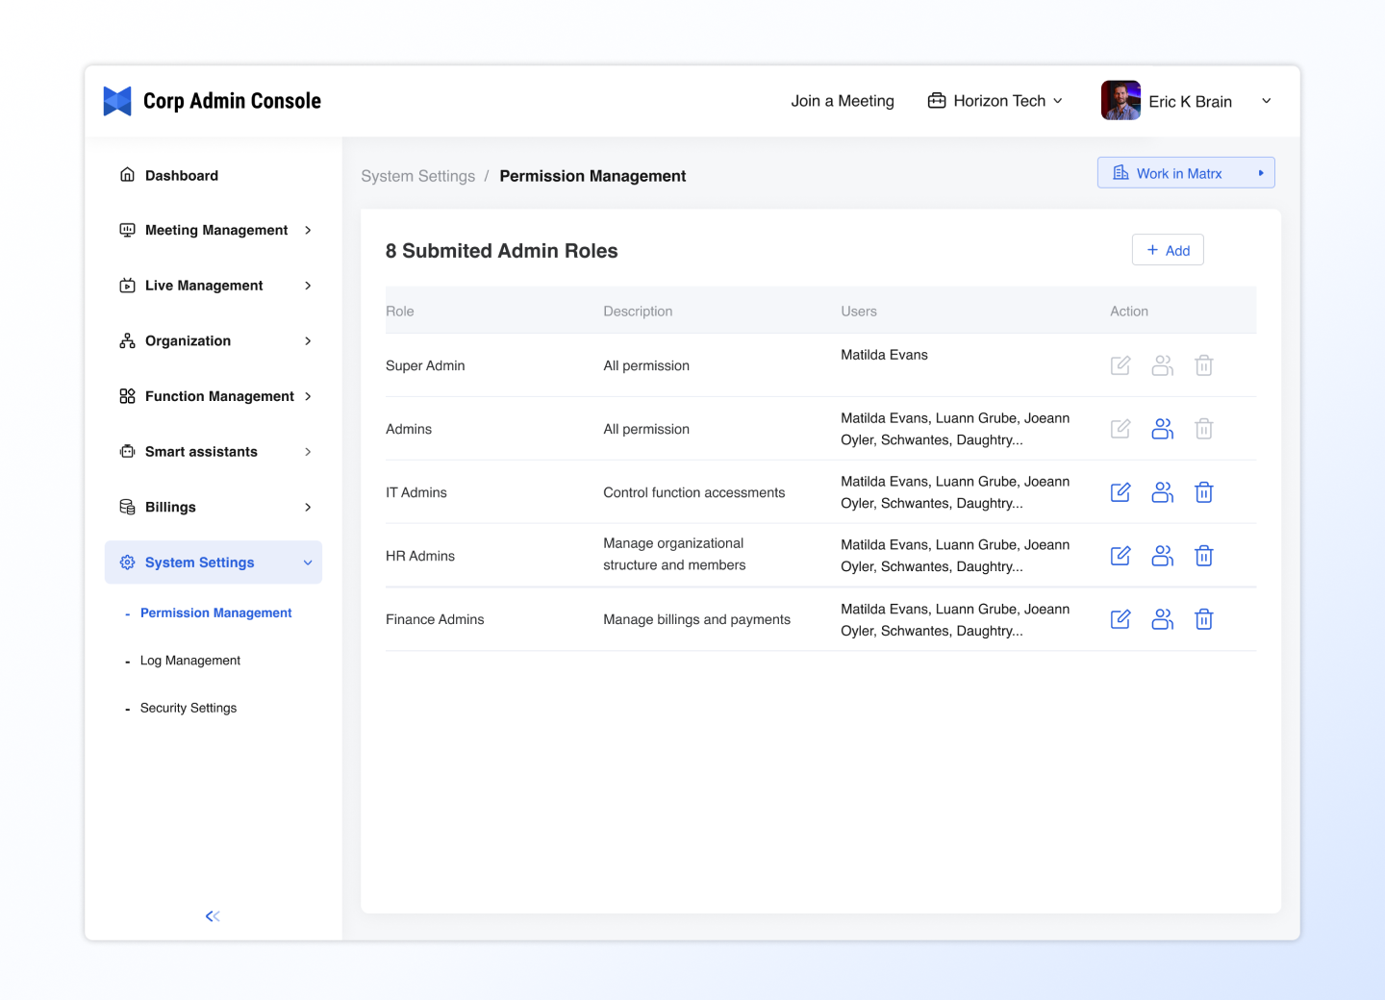Click the Corp Admin Console logo
The image size is (1385, 1000).
pyautogui.click(x=117, y=101)
